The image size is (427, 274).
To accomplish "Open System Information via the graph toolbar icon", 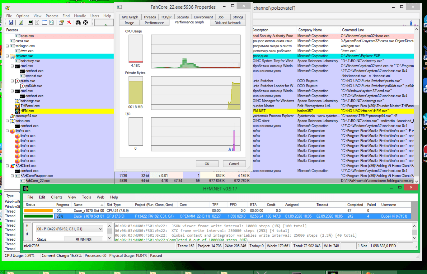I will 31,22.
